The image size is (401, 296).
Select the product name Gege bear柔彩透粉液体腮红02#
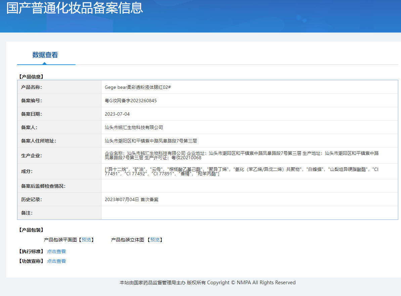pos(138,87)
